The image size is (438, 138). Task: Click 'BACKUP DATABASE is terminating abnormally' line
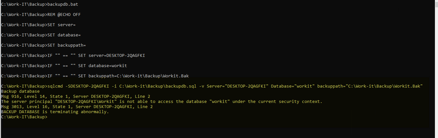(55, 112)
